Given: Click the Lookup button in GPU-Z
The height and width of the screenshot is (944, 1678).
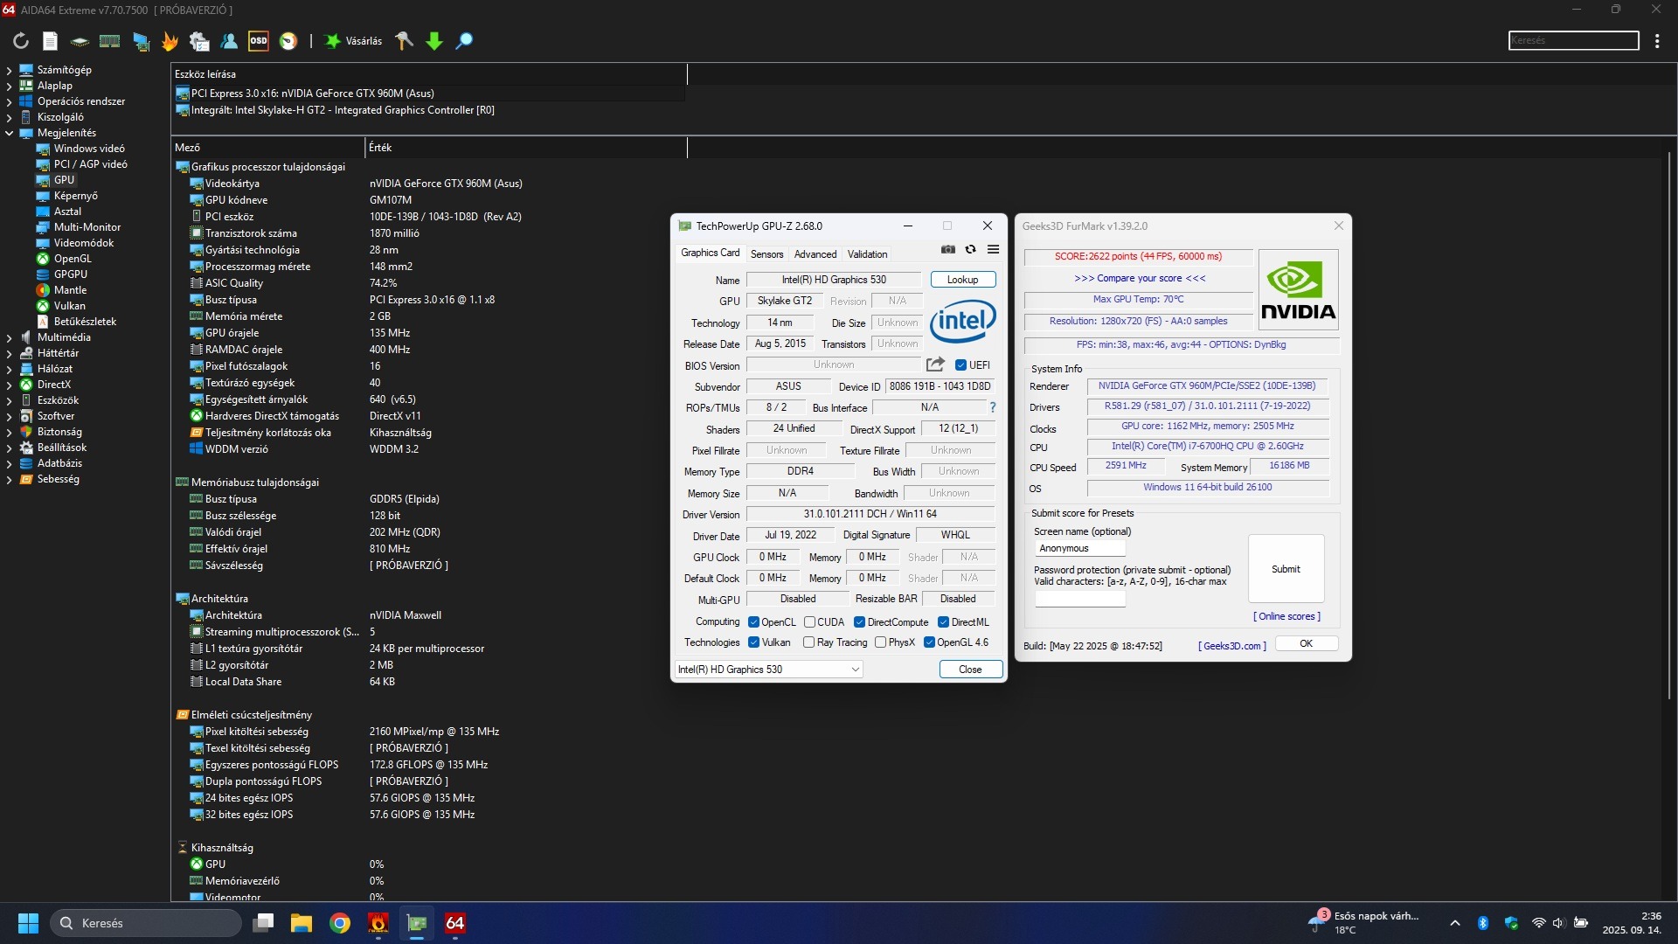Looking at the screenshot, I should tap(962, 280).
